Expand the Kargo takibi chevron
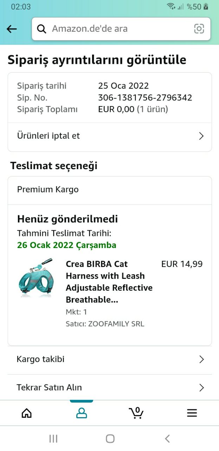 click(x=201, y=359)
